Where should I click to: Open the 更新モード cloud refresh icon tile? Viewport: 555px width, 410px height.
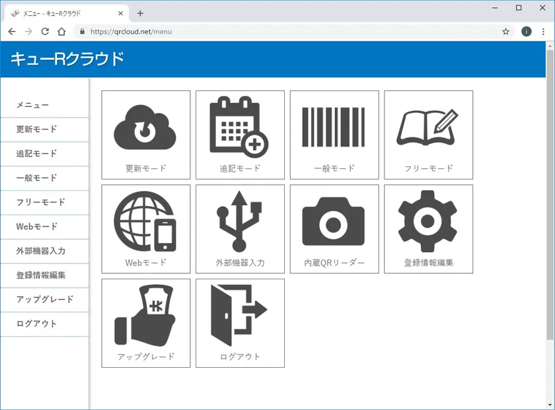(x=145, y=135)
